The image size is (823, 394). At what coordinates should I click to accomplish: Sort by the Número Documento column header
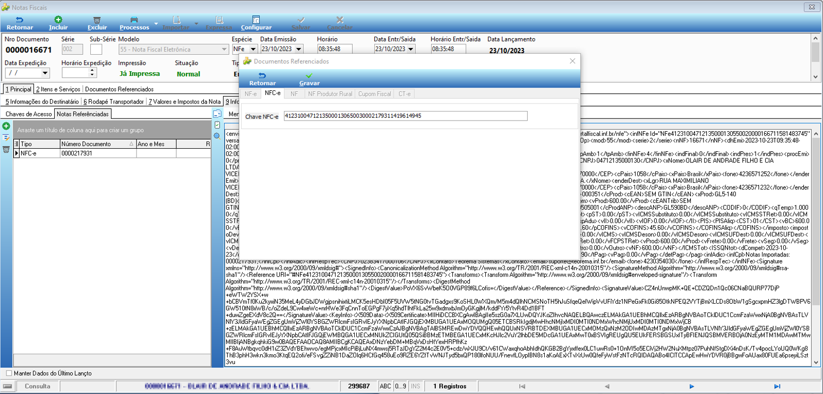(x=97, y=144)
